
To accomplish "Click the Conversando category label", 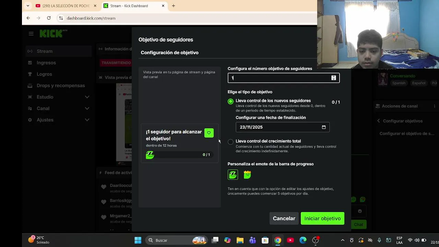I will [x=403, y=76].
